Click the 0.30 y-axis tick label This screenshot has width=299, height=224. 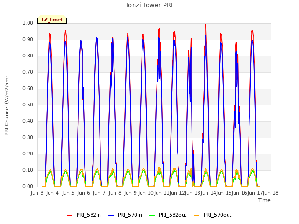pos(28,137)
